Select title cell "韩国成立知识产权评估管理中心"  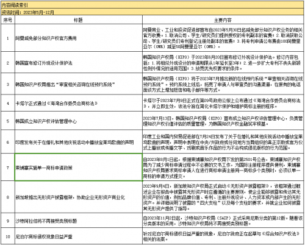click(x=79, y=121)
